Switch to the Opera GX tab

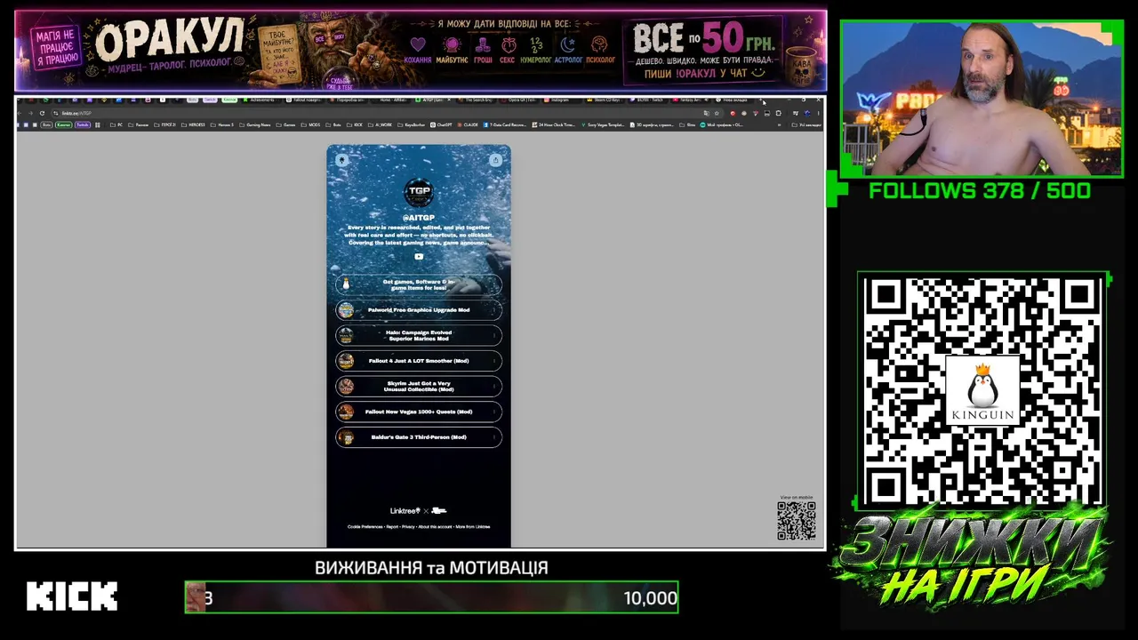click(520, 100)
